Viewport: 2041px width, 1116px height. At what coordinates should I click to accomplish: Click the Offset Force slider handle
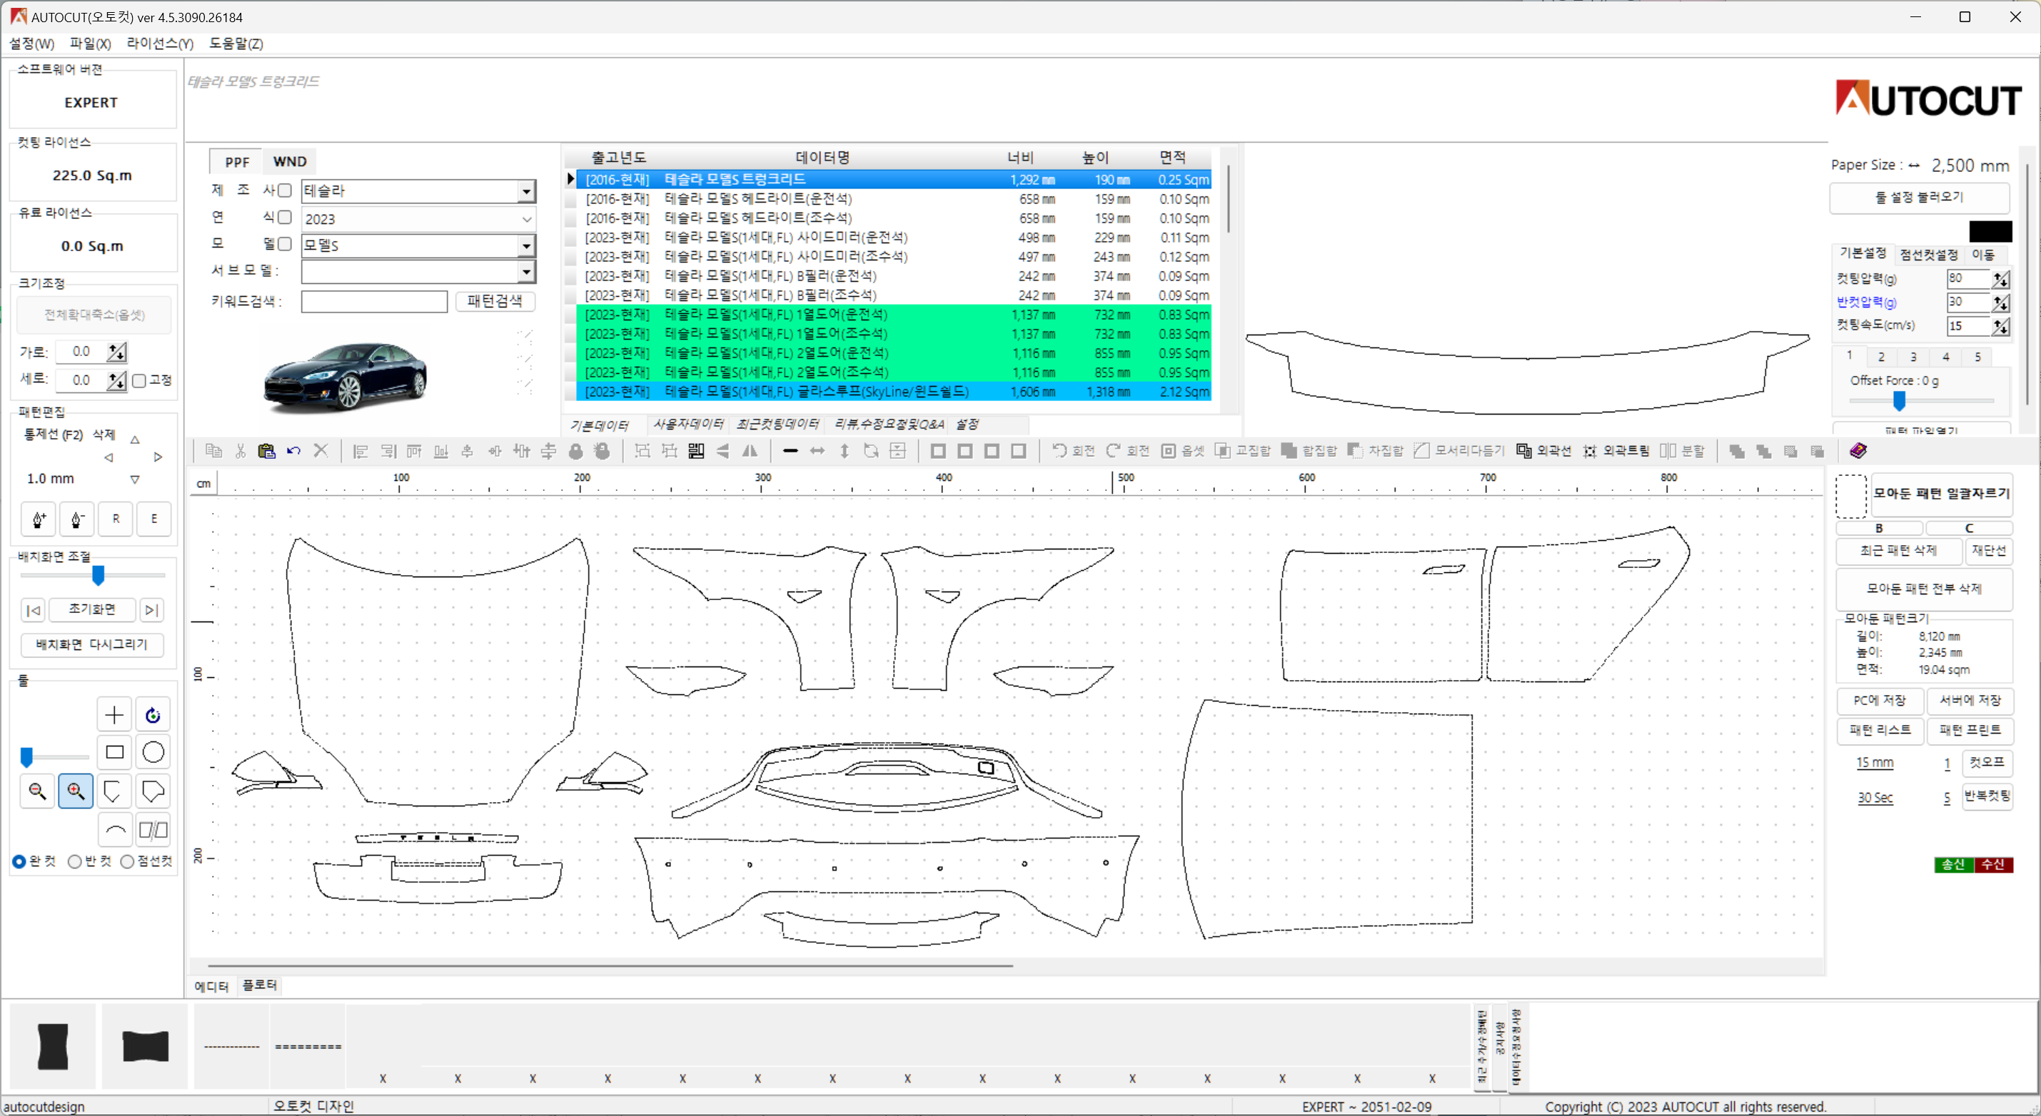pos(1899,402)
